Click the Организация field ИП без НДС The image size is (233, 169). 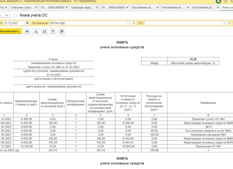[89, 23]
